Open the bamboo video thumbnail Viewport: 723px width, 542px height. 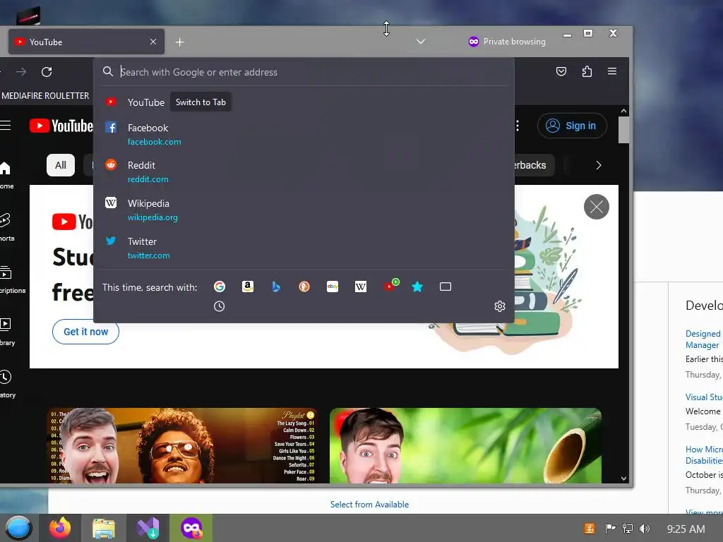tap(466, 446)
